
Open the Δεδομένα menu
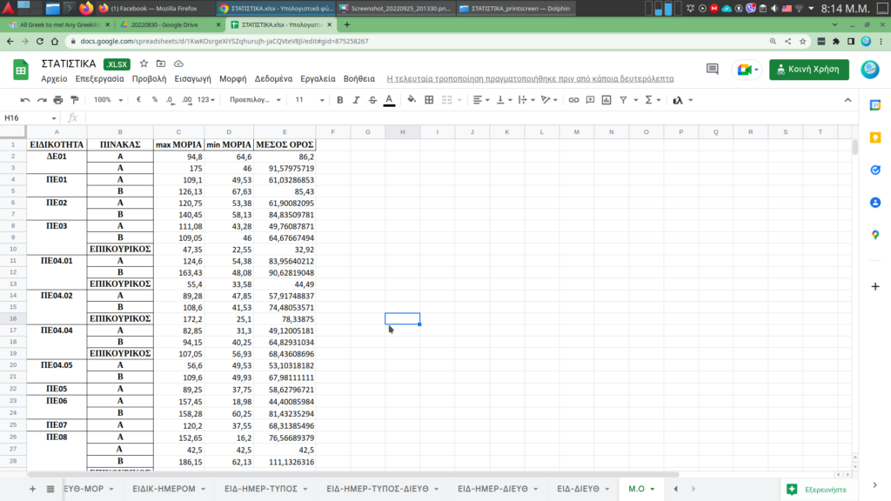click(x=273, y=79)
